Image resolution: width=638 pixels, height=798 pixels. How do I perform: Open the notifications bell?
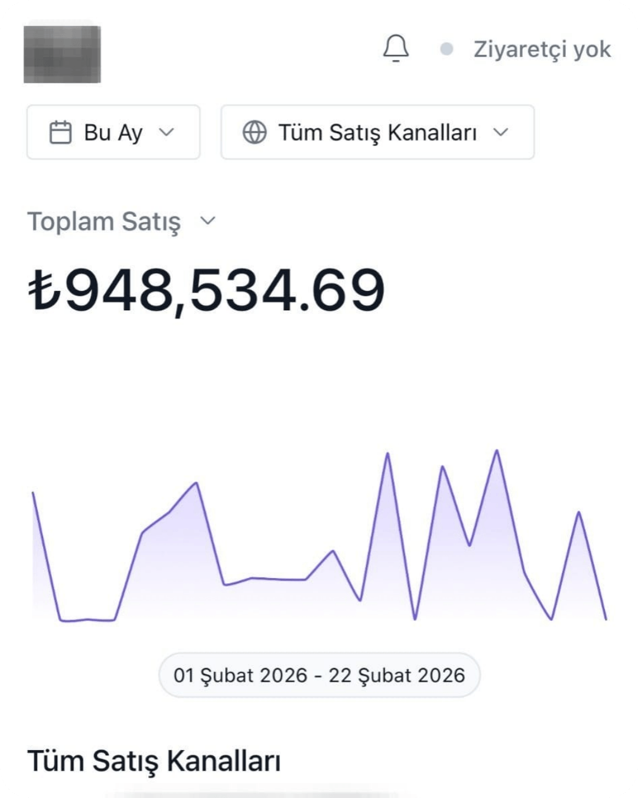pyautogui.click(x=396, y=48)
